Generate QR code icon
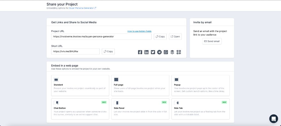The width and height of the screenshot is (281, 126). tap(179, 52)
